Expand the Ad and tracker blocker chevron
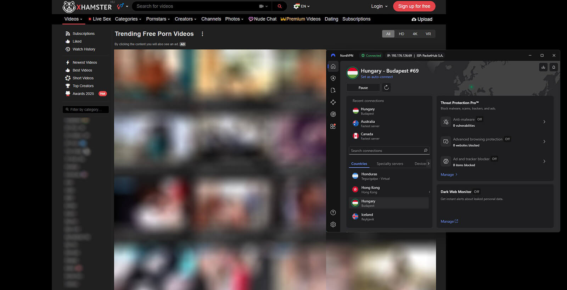 point(544,161)
